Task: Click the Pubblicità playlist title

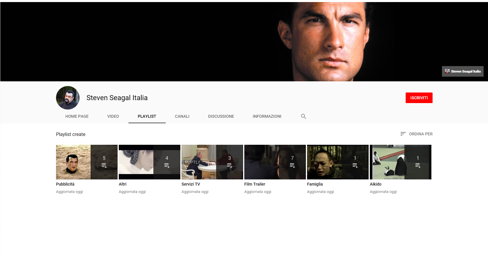Action: tap(65, 184)
